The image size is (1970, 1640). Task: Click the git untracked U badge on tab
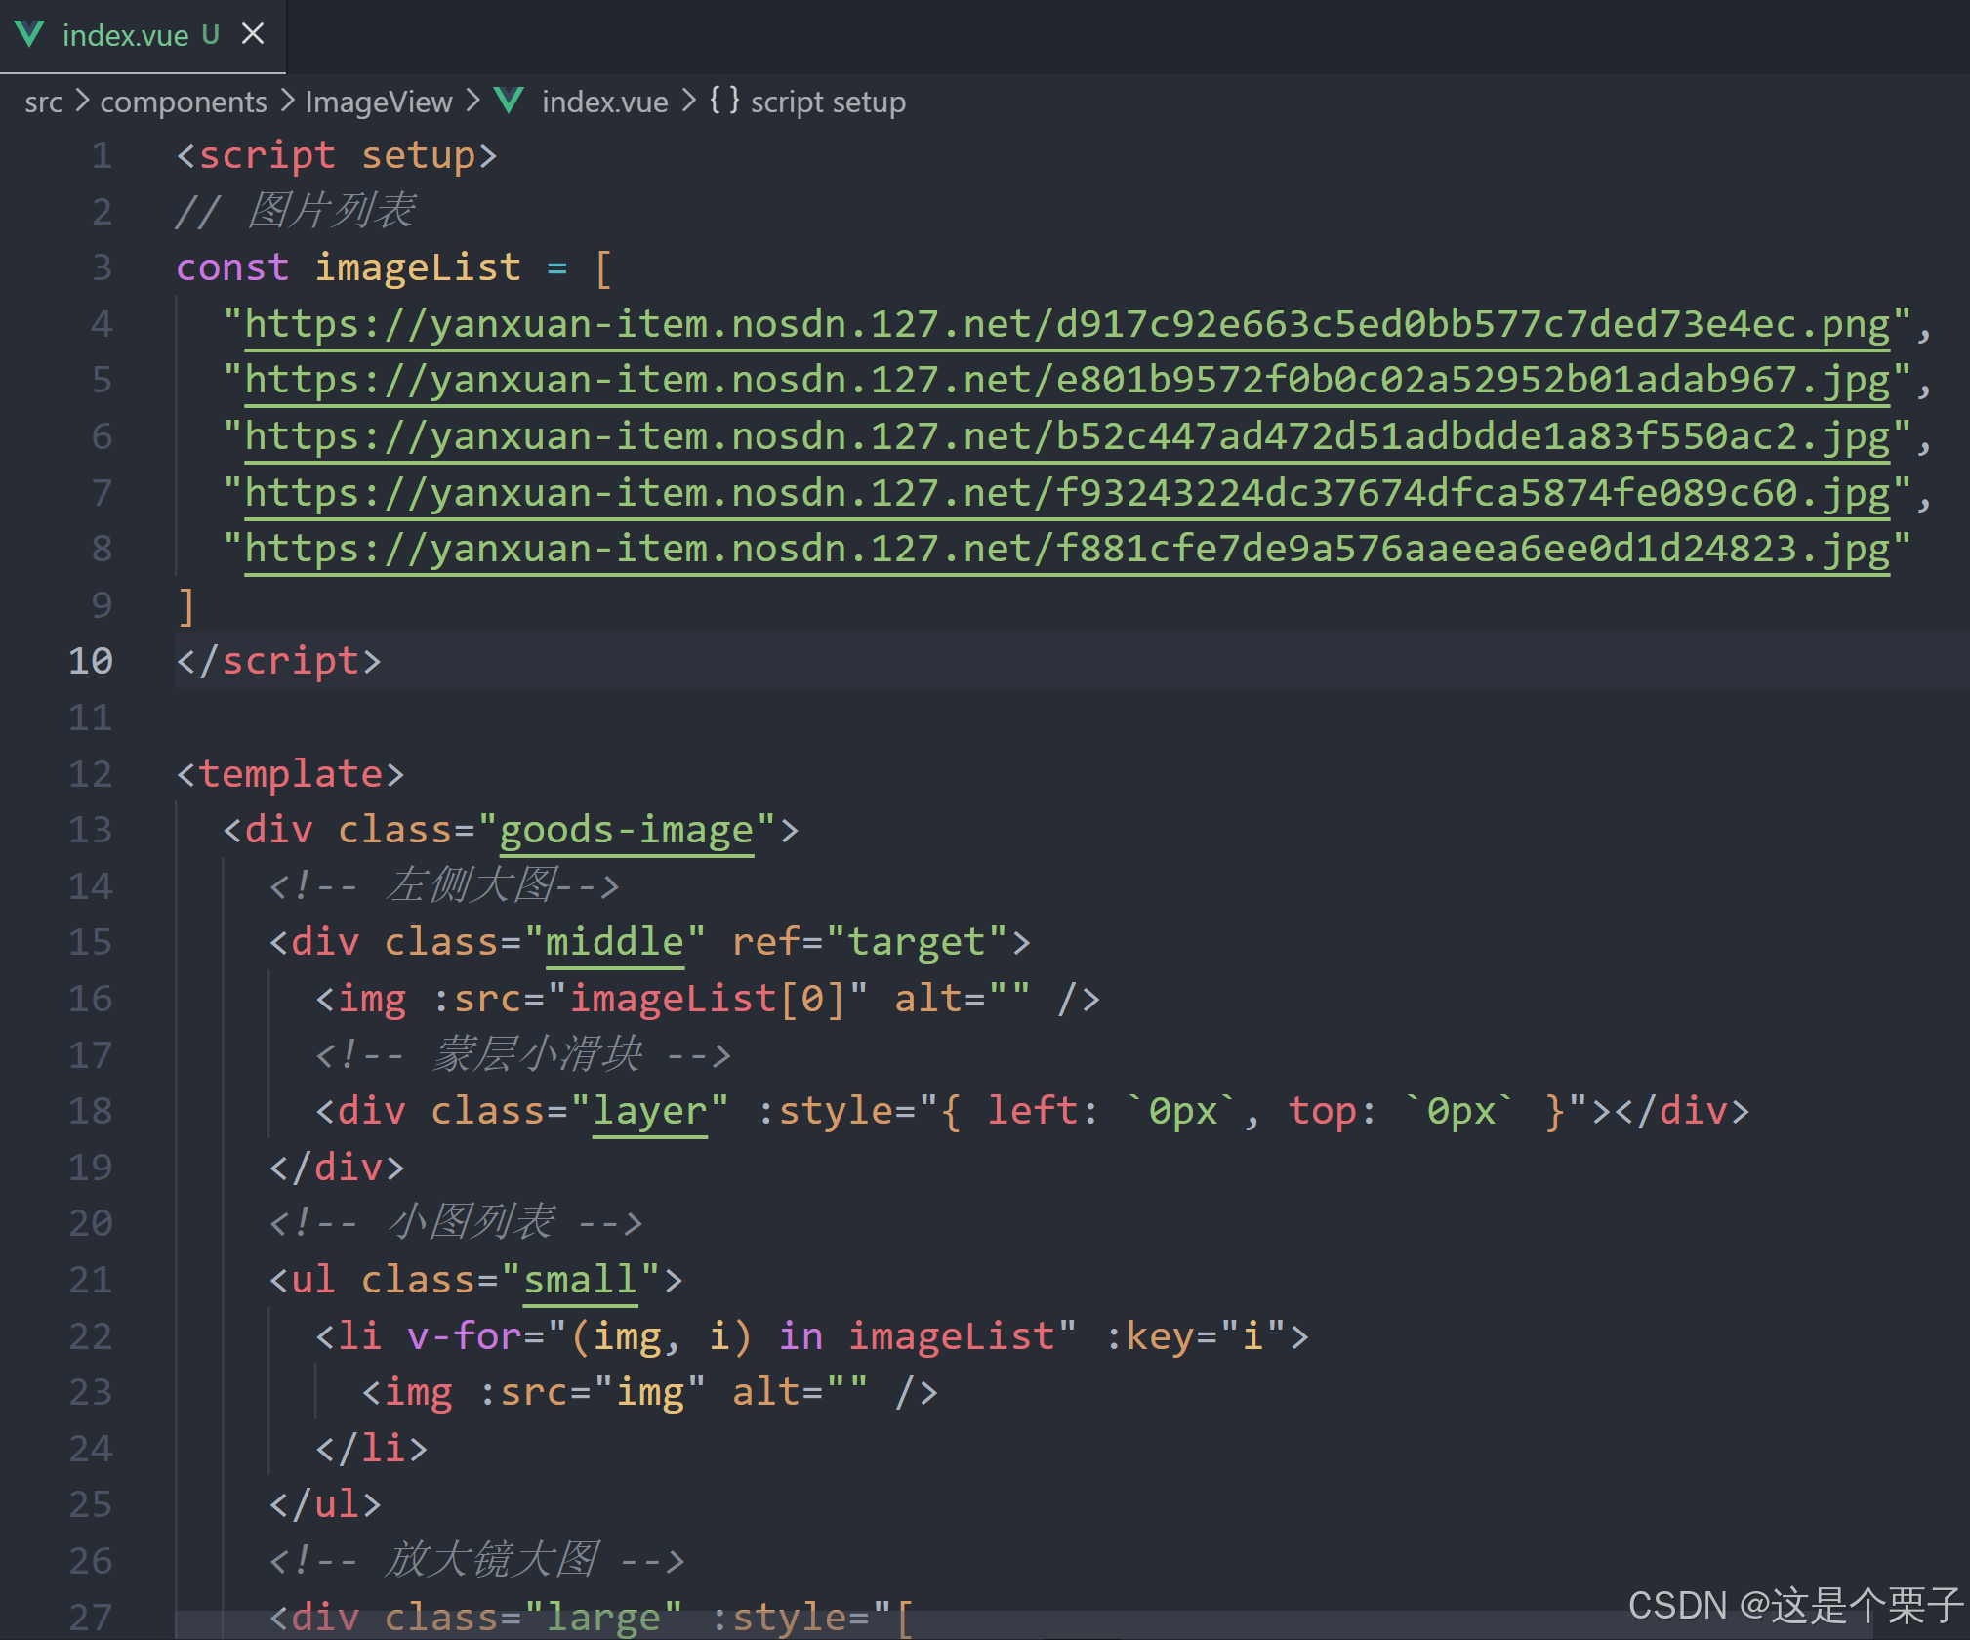(x=210, y=35)
